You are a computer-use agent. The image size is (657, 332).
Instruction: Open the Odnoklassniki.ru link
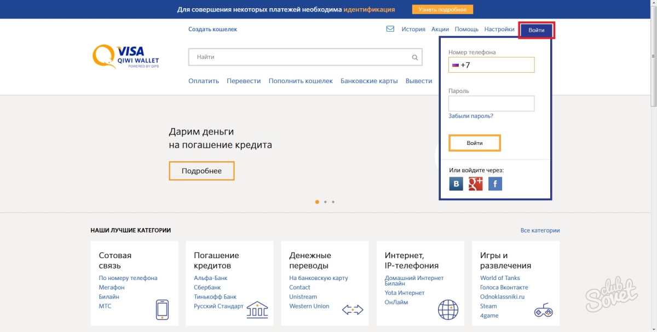click(x=503, y=296)
